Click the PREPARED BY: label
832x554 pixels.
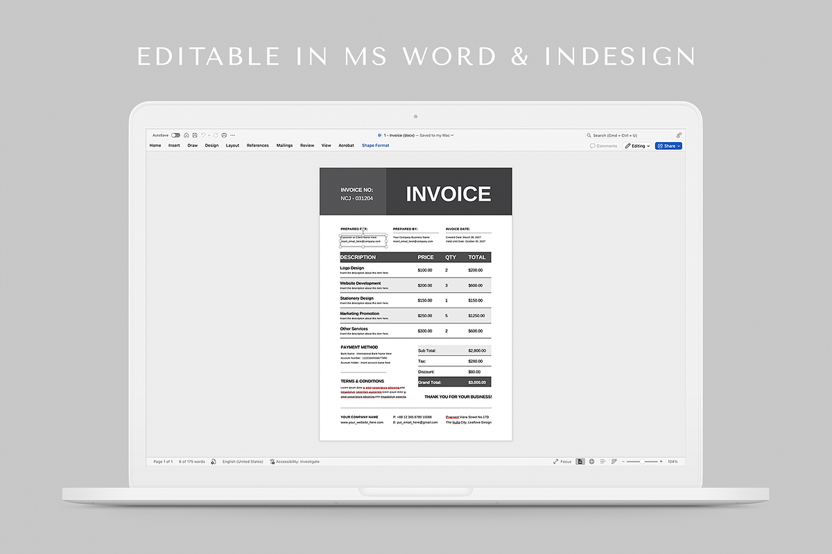click(405, 229)
